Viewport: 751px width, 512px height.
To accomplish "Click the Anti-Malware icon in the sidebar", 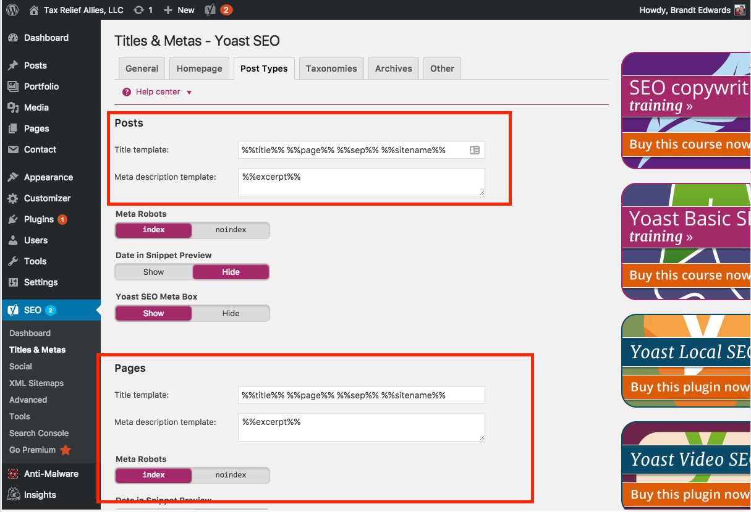I will pyautogui.click(x=13, y=474).
